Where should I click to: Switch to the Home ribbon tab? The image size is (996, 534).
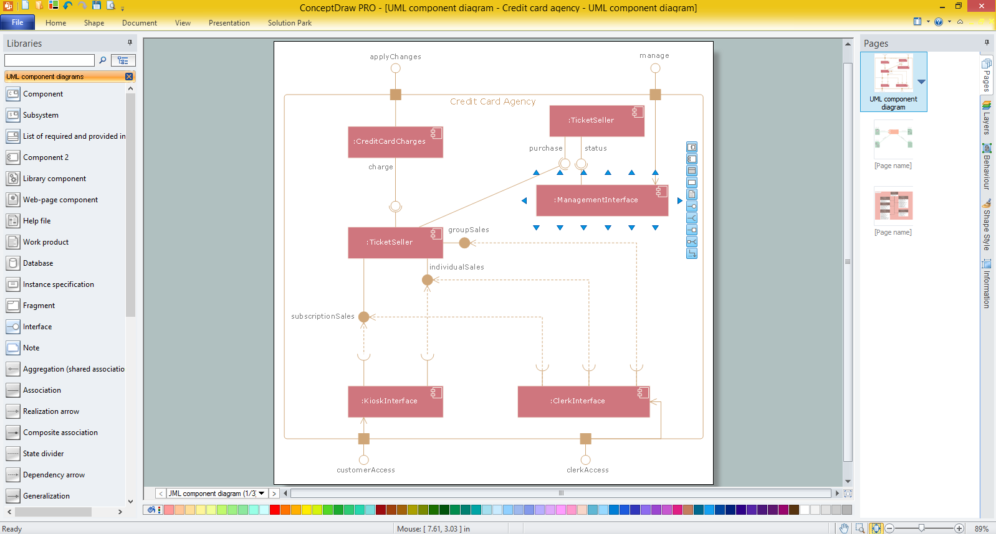[x=55, y=23]
